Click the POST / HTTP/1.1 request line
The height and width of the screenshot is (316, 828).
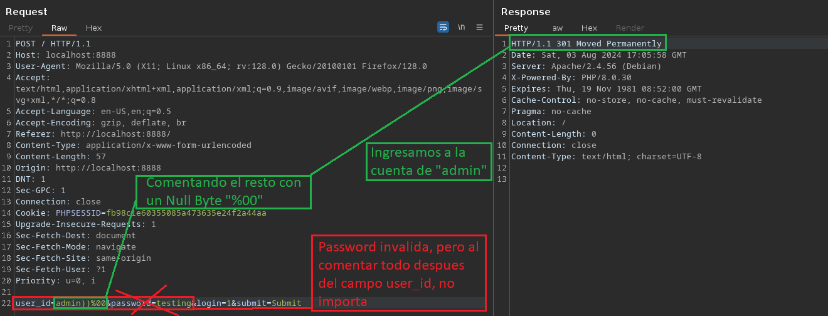pos(53,44)
